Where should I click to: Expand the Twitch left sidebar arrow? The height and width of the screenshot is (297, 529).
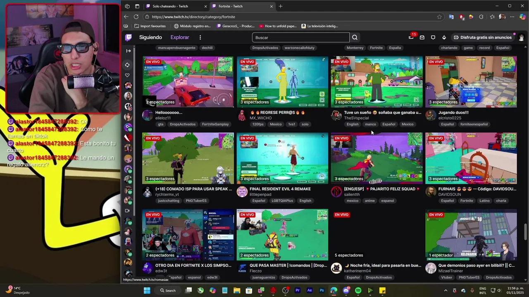128,51
